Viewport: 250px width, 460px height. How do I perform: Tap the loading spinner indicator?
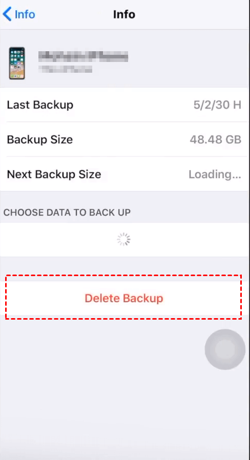(123, 239)
